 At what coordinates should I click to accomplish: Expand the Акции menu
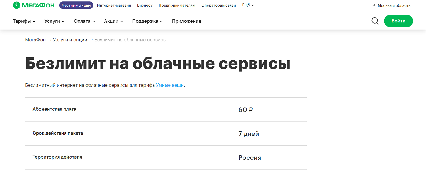pos(114,21)
